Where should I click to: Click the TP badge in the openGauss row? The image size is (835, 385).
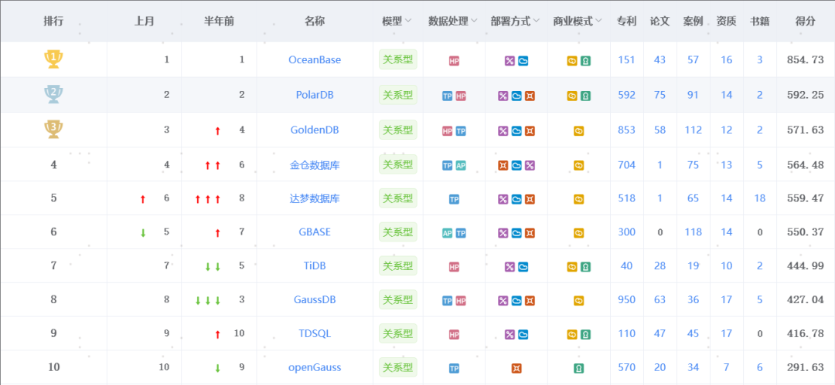click(455, 368)
